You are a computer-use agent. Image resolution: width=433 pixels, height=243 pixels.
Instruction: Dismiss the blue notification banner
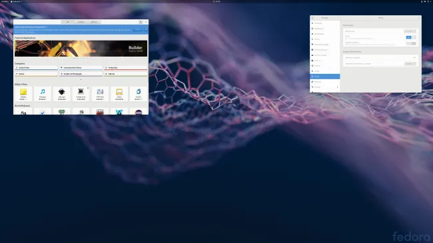pos(146,29)
